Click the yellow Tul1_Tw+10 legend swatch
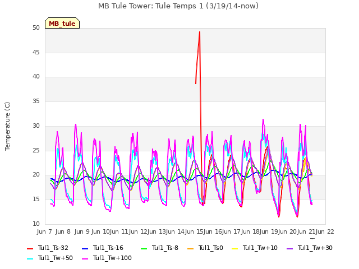The image size is (359, 269). tap(234, 248)
